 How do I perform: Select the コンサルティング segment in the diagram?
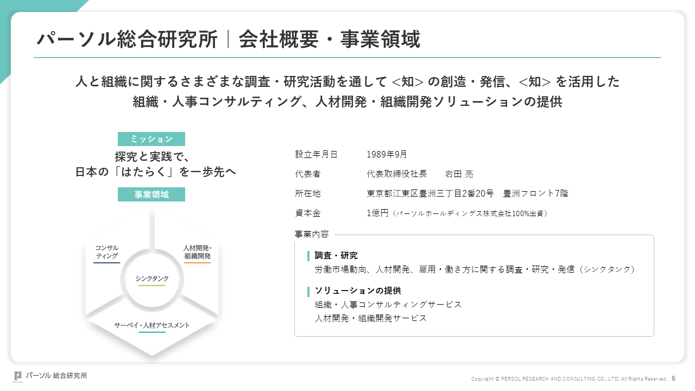[x=106, y=252]
